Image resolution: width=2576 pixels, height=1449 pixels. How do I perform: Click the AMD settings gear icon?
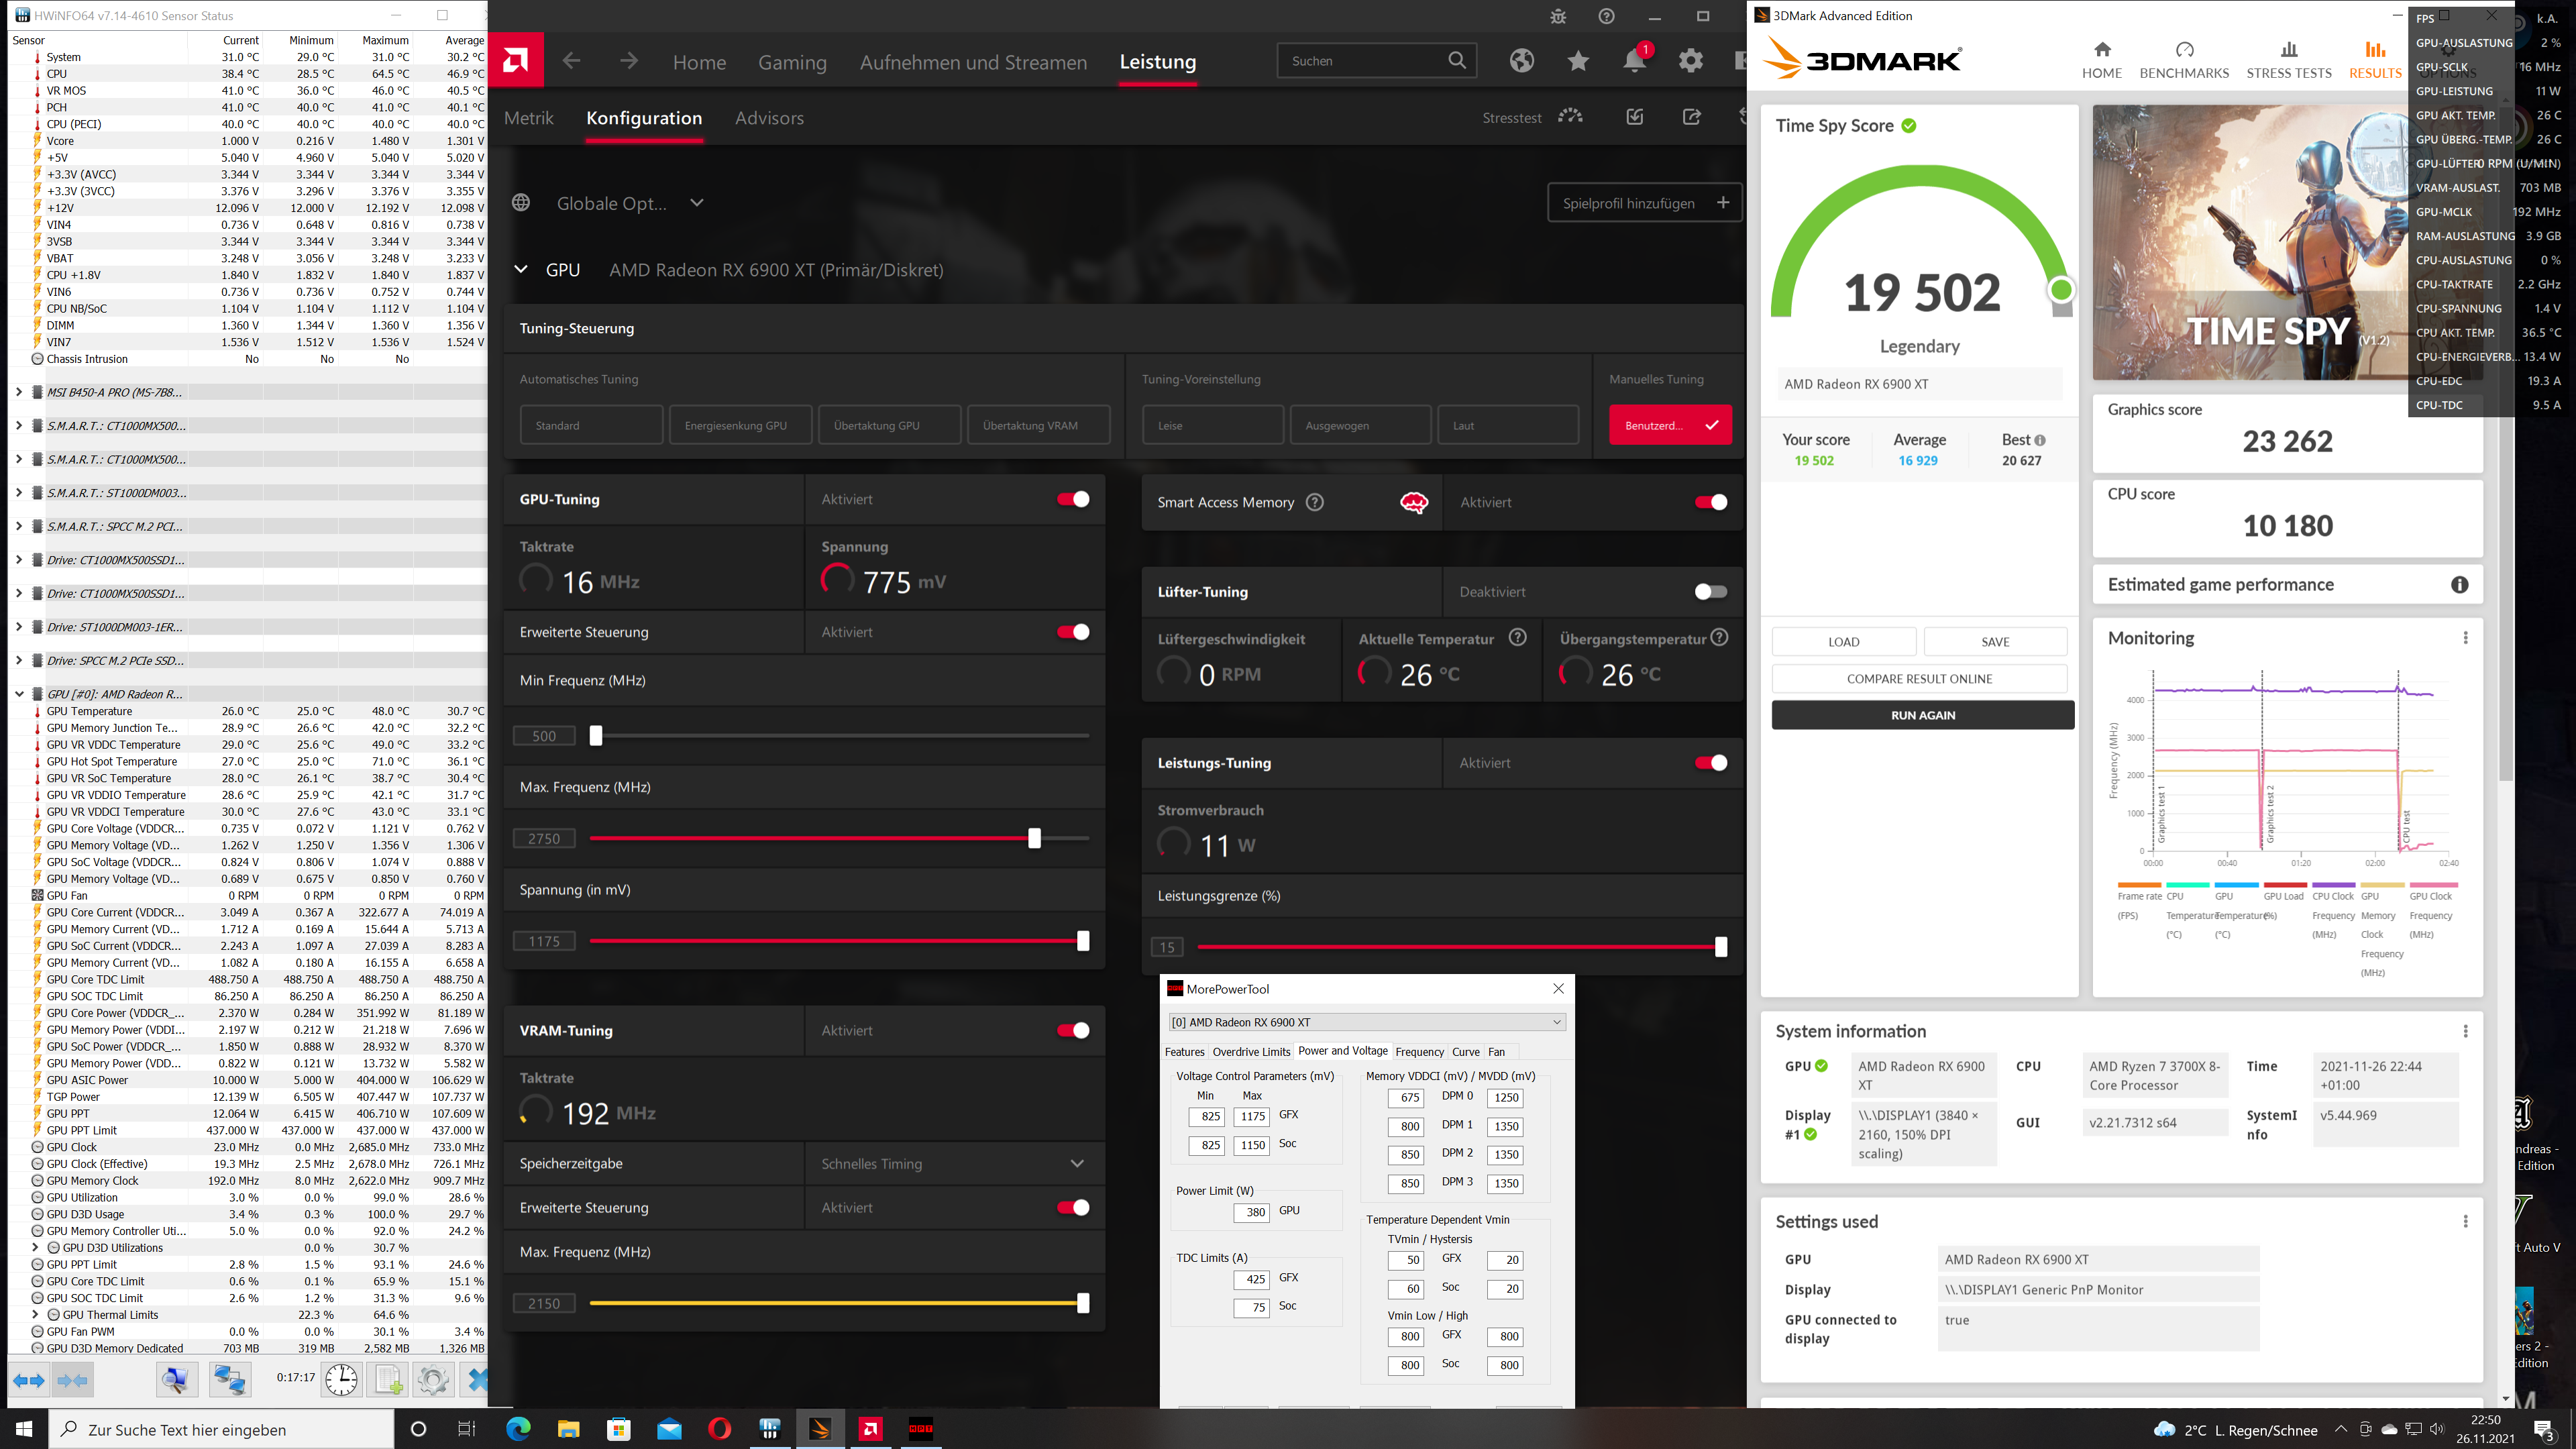tap(1690, 61)
